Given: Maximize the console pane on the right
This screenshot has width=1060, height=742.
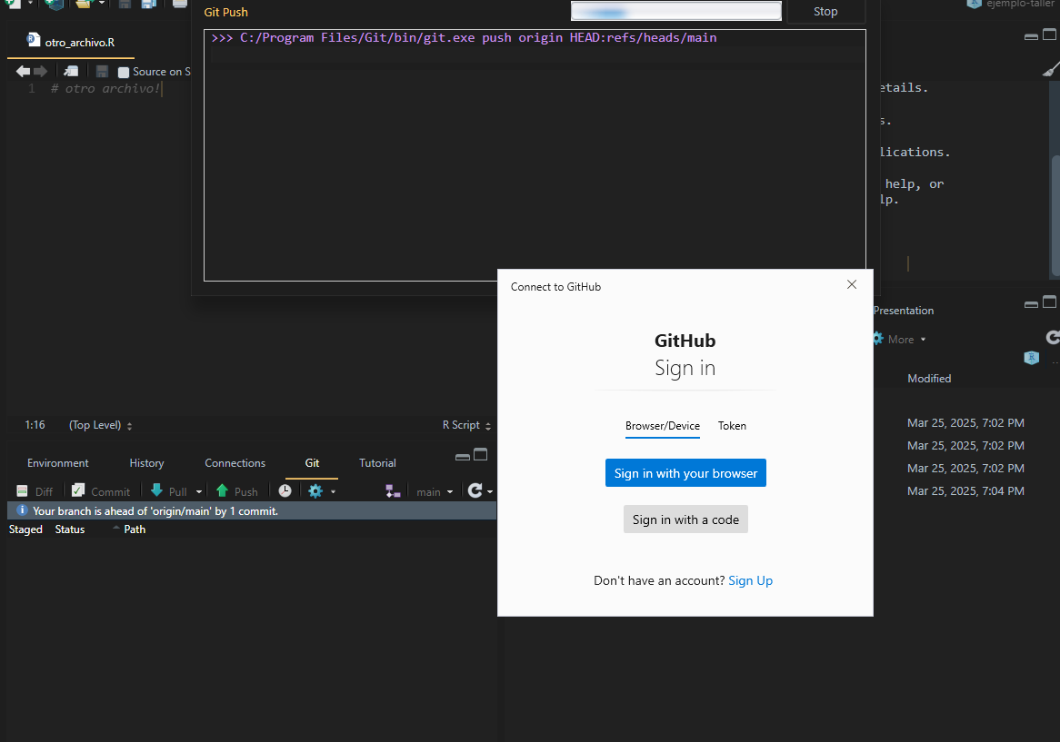Looking at the screenshot, I should click(x=1049, y=35).
